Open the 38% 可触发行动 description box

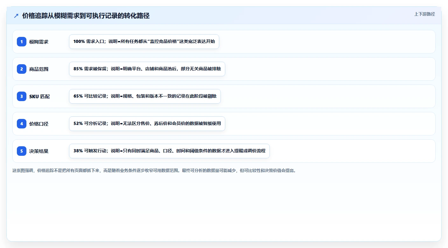(169, 151)
